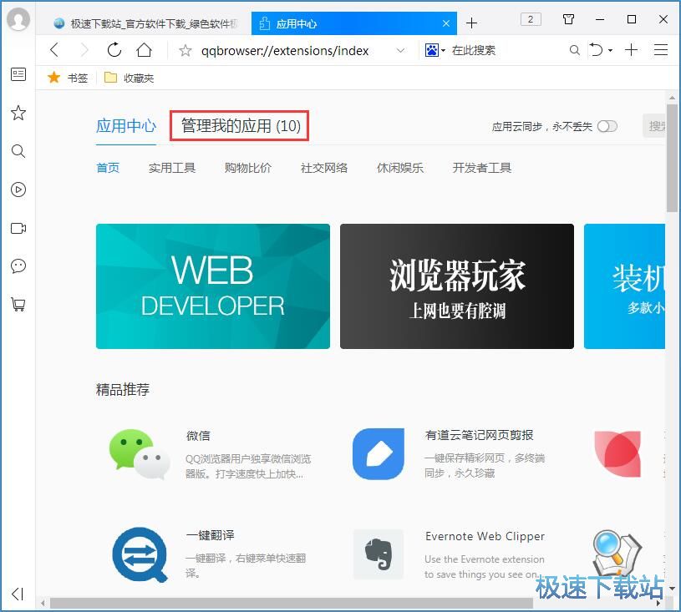Screen dimensions: 681x612
Task: Open the chat bubble sidebar icon
Action: click(x=18, y=266)
